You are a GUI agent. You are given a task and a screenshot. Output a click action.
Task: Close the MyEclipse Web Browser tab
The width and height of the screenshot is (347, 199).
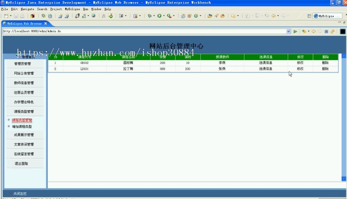(x=45, y=24)
